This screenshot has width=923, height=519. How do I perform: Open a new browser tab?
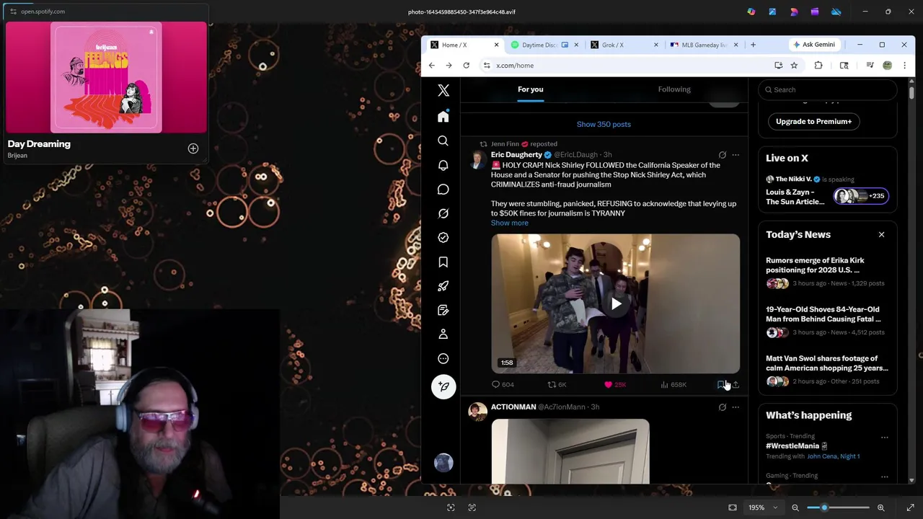pos(753,45)
